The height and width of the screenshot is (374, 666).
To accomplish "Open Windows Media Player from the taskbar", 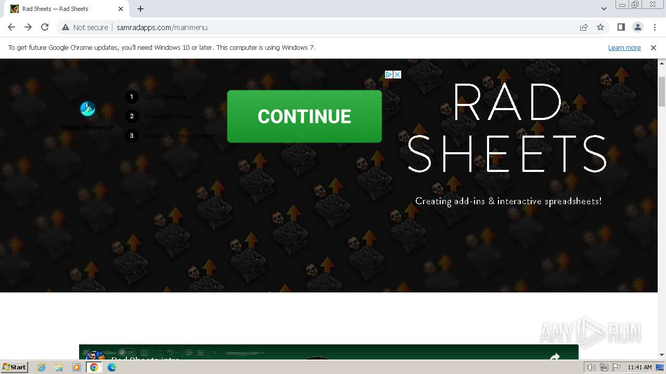I will click(76, 367).
